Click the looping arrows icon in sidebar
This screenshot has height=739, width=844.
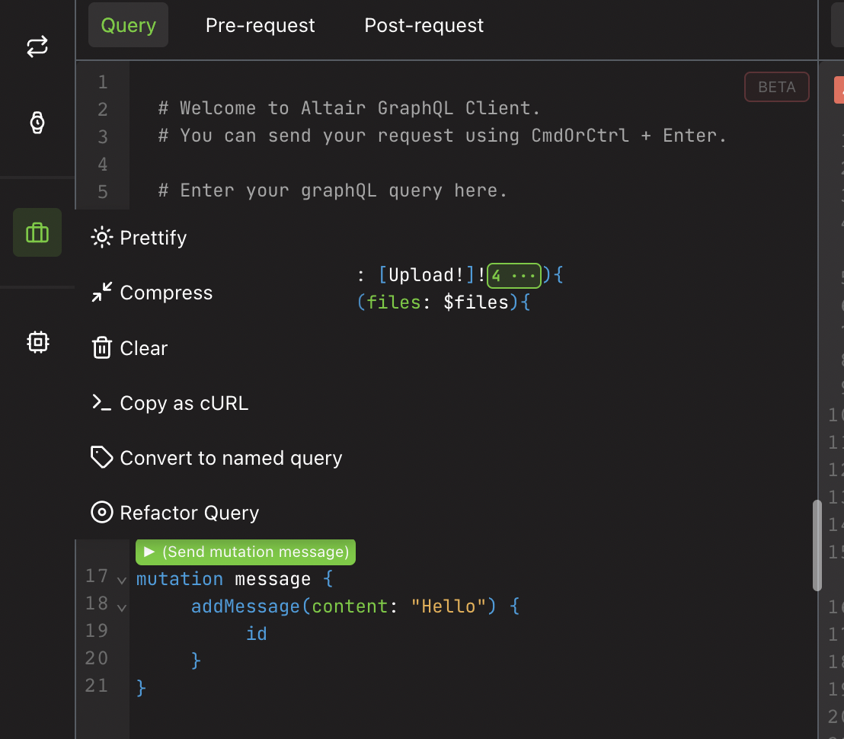pos(37,46)
